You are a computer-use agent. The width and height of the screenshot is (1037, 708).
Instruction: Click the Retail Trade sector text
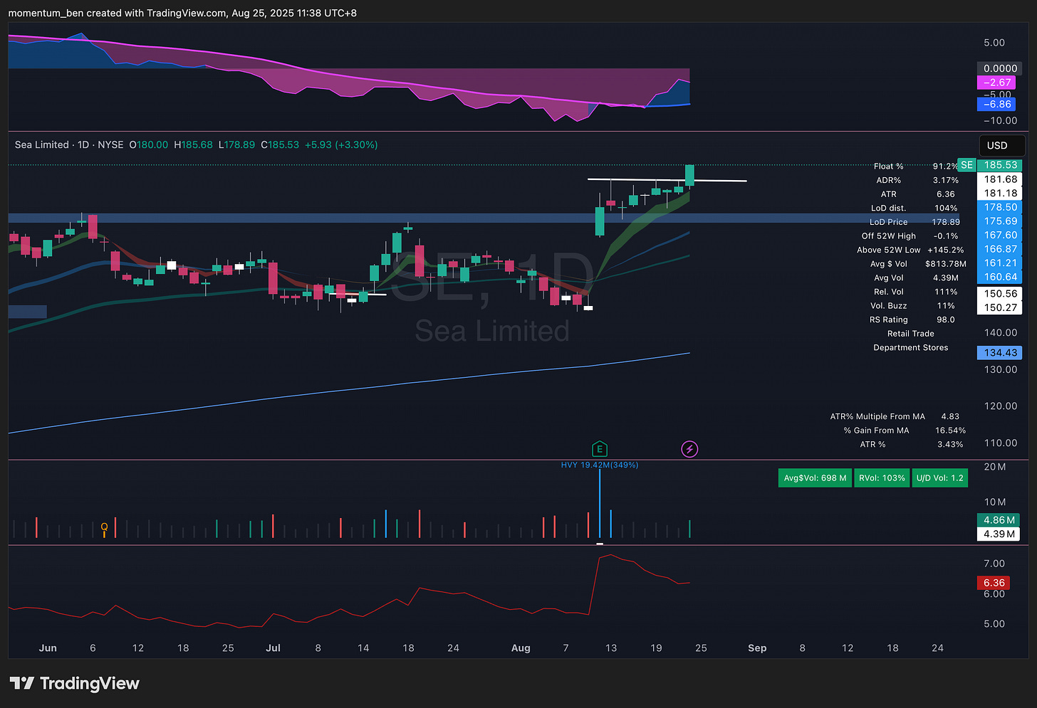pyautogui.click(x=911, y=334)
